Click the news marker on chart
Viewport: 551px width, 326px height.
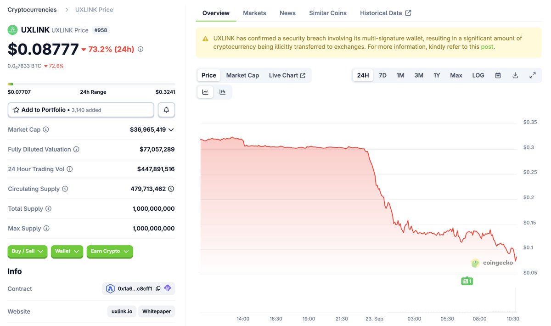click(467, 281)
